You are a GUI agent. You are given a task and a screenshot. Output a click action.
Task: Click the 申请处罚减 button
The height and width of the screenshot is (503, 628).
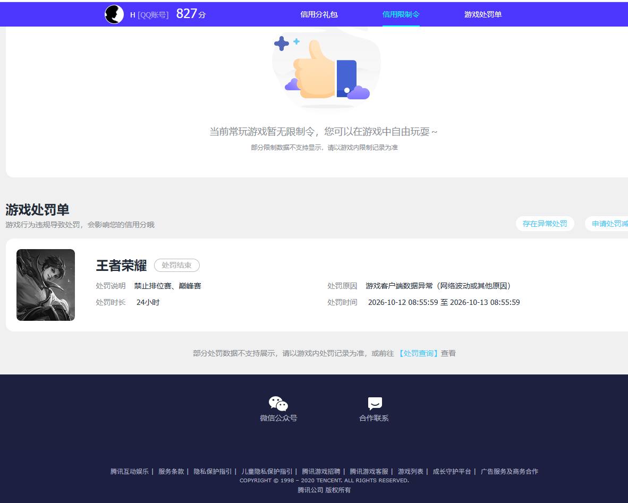point(607,224)
